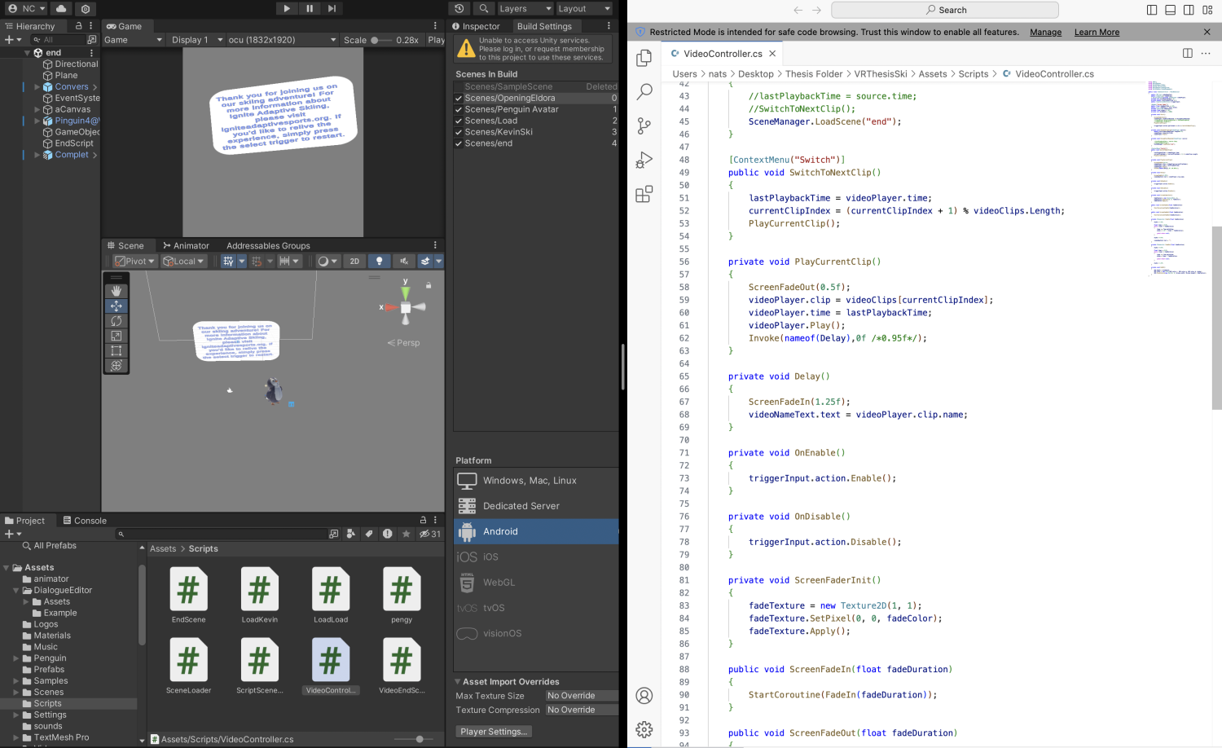Viewport: 1222px width, 748px height.
Task: Uncheck Scenes/KevinSki in build list
Action: click(459, 132)
